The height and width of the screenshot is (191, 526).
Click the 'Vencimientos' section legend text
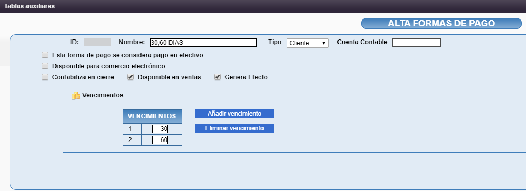click(102, 95)
